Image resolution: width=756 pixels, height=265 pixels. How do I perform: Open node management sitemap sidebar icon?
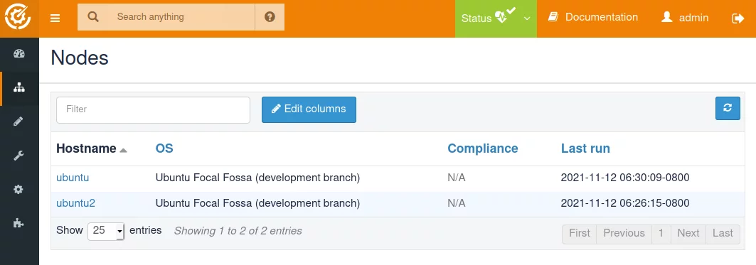(x=18, y=87)
